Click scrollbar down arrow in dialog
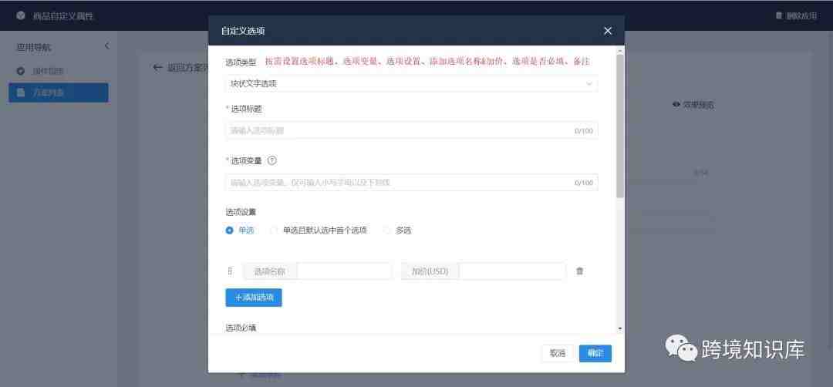833x387 pixels. pos(620,329)
